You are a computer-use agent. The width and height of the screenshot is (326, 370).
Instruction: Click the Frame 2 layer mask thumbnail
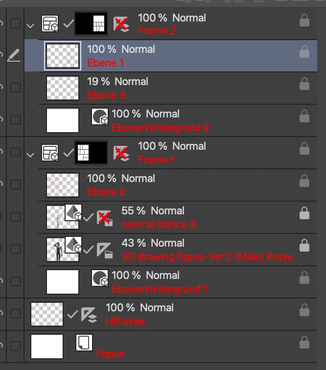pyautogui.click(x=91, y=23)
